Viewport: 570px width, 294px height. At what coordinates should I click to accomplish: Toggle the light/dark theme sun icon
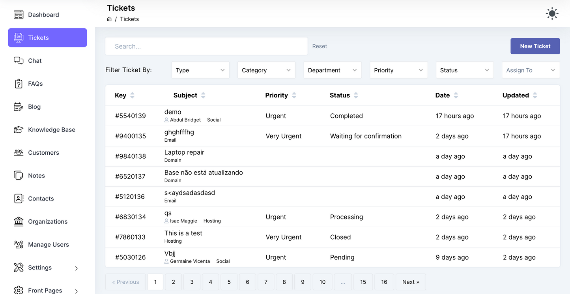[552, 13]
